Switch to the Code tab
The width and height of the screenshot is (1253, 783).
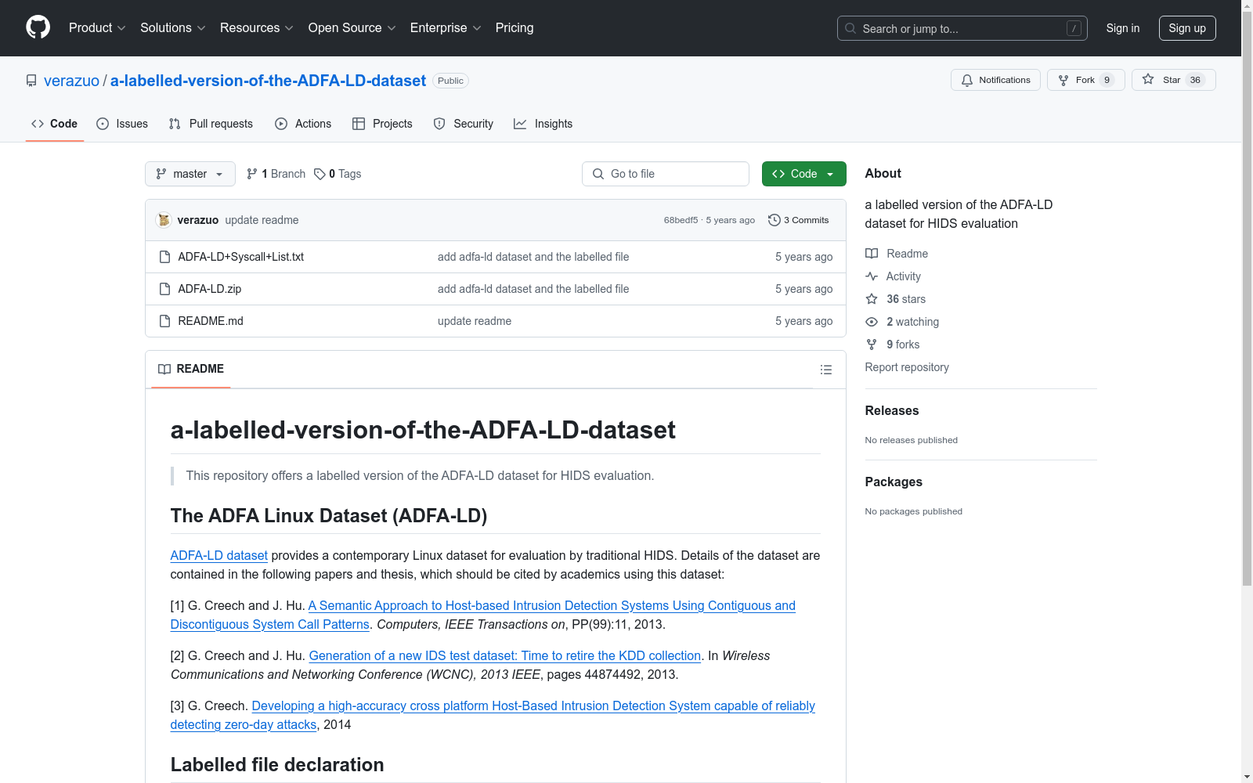point(55,124)
